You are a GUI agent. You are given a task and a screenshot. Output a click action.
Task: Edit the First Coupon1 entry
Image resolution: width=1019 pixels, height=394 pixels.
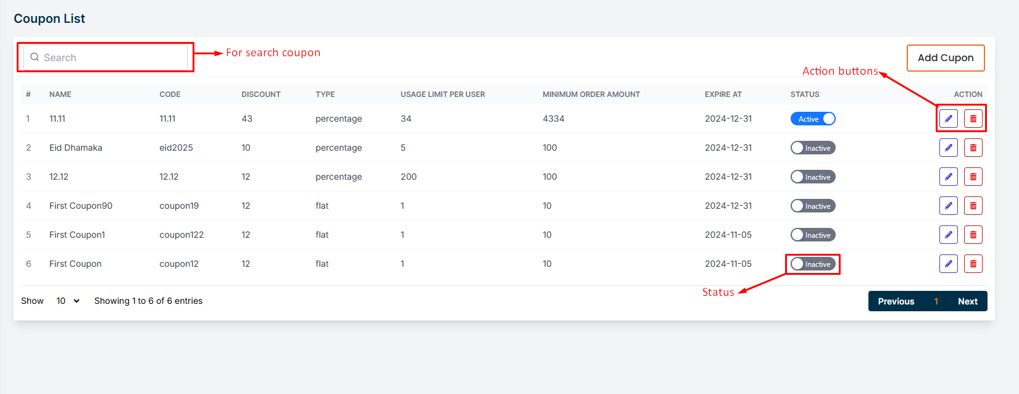tap(948, 235)
